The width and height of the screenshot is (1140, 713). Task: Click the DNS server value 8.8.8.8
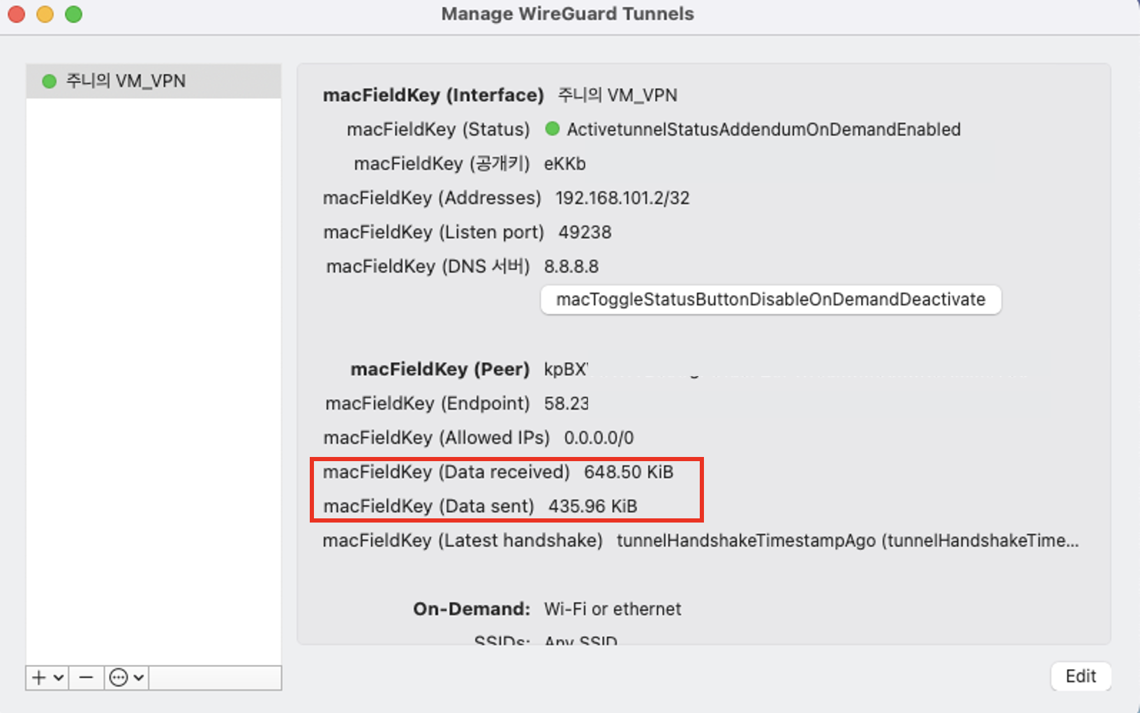pyautogui.click(x=571, y=267)
